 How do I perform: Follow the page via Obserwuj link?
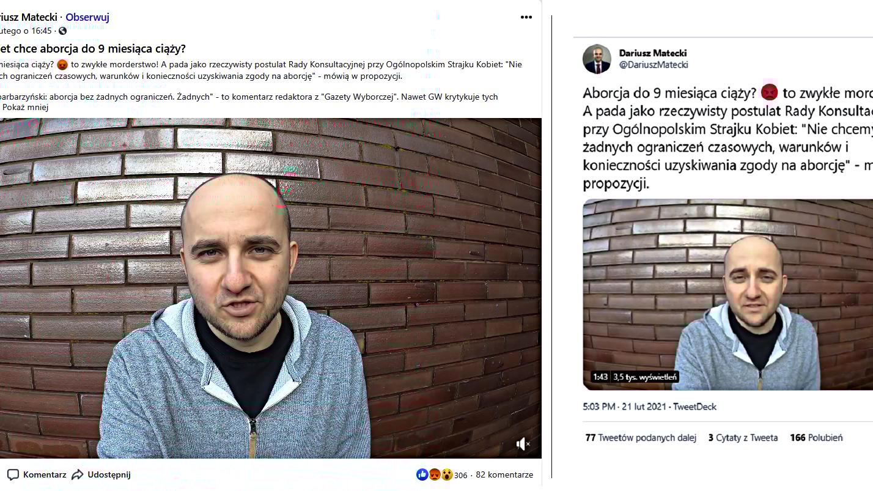click(87, 17)
